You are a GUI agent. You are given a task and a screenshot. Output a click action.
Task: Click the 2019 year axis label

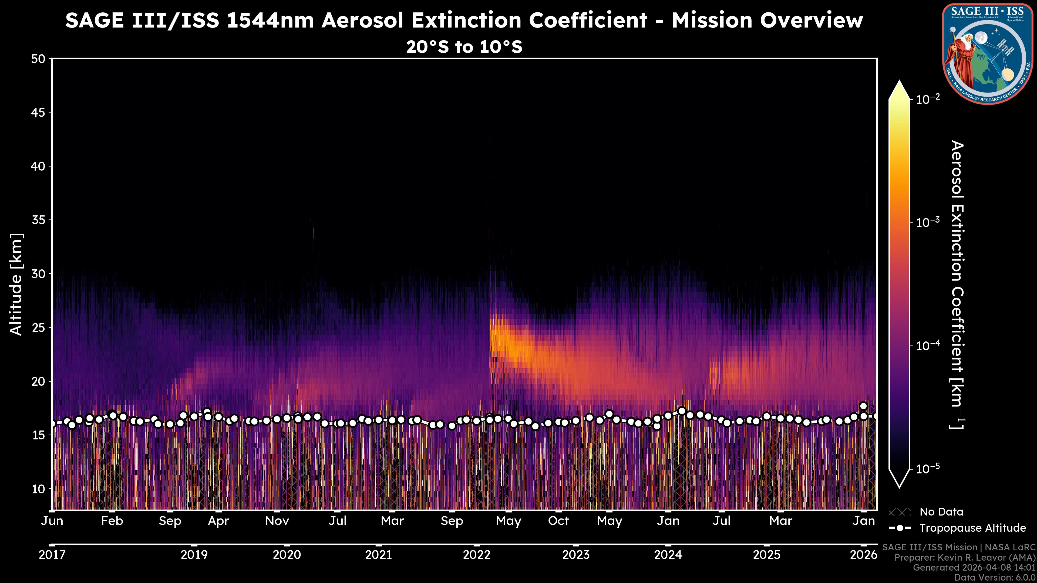194,555
